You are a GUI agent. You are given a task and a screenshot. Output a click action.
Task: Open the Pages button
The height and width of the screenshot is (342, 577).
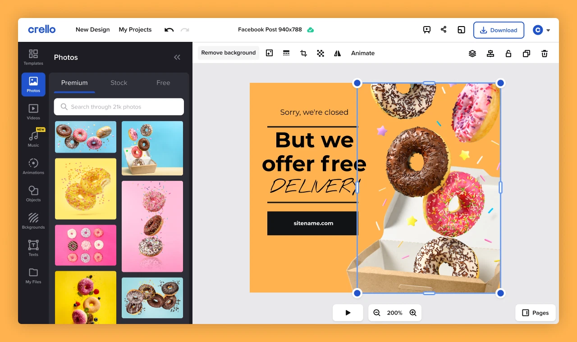pos(536,313)
